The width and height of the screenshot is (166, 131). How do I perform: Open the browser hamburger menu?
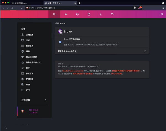163,8
